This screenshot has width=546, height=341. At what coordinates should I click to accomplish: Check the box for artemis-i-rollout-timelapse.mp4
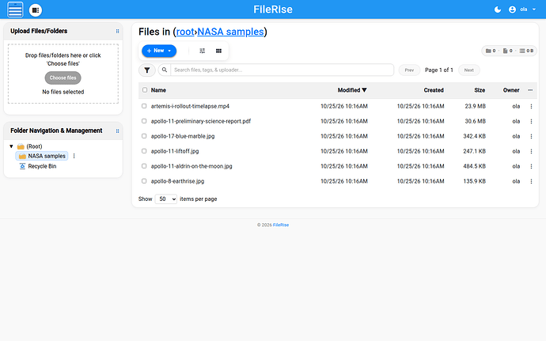144,106
